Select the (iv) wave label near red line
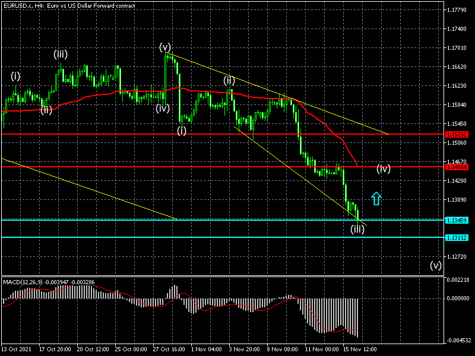This screenshot has height=356, width=475. click(x=383, y=169)
